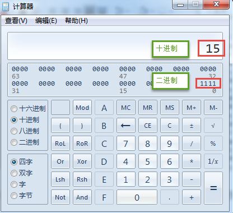Viewport: 233px width, 213px height.
Task: Click the backspace arrow button
Action: point(126,126)
